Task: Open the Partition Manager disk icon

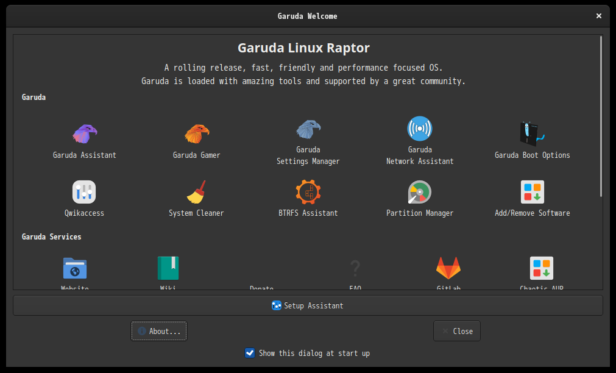Action: tap(420, 192)
